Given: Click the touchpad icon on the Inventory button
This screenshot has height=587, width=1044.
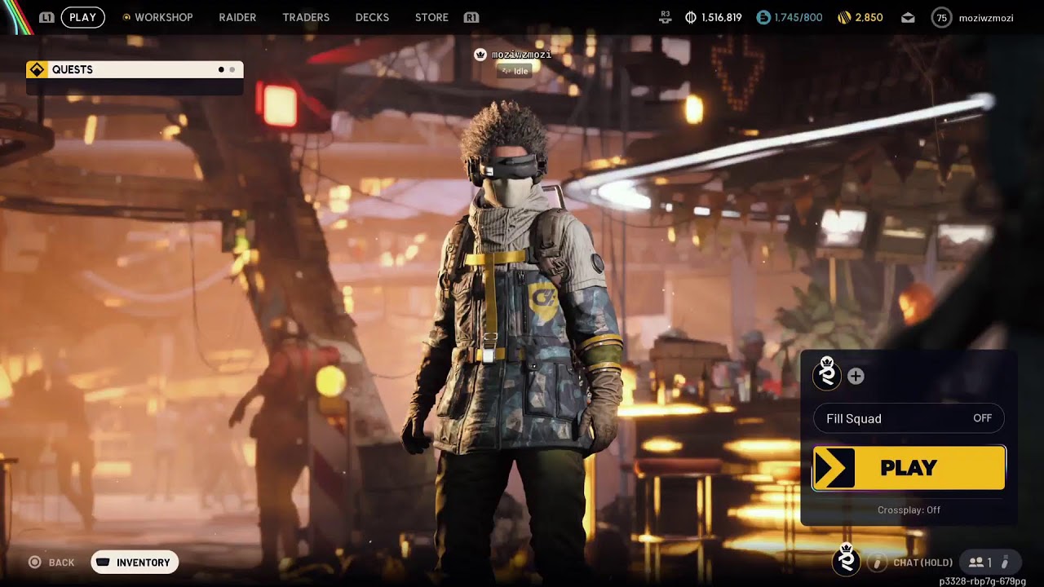Looking at the screenshot, I should 104,562.
